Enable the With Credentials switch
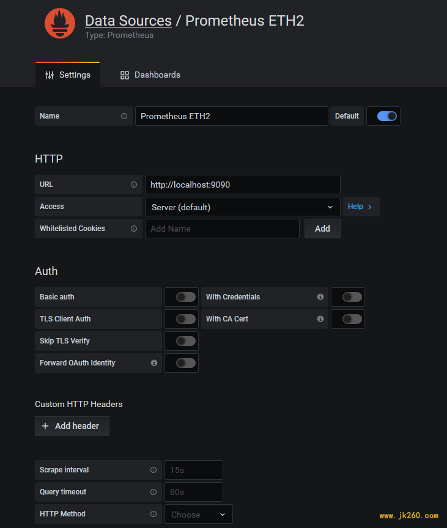 click(352, 297)
